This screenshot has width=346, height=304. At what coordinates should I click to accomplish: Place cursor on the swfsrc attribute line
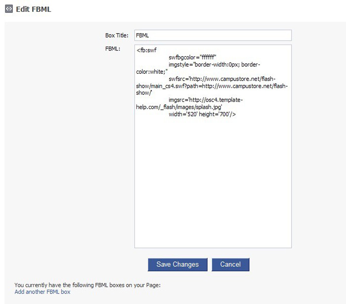(222, 79)
